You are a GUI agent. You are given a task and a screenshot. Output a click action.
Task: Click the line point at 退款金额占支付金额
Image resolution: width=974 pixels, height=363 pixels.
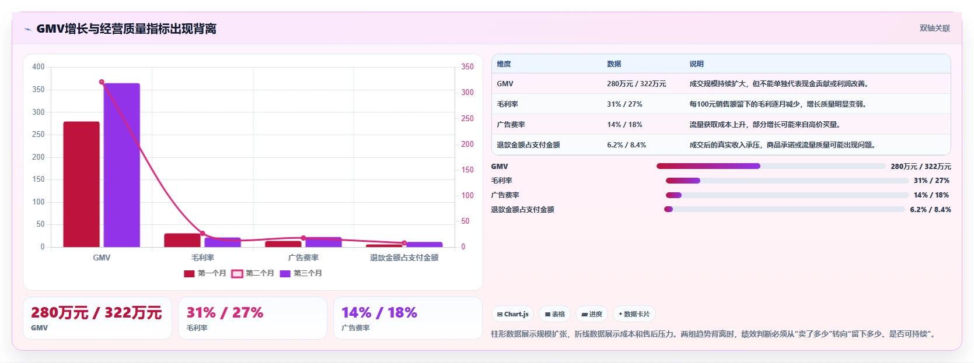point(404,243)
